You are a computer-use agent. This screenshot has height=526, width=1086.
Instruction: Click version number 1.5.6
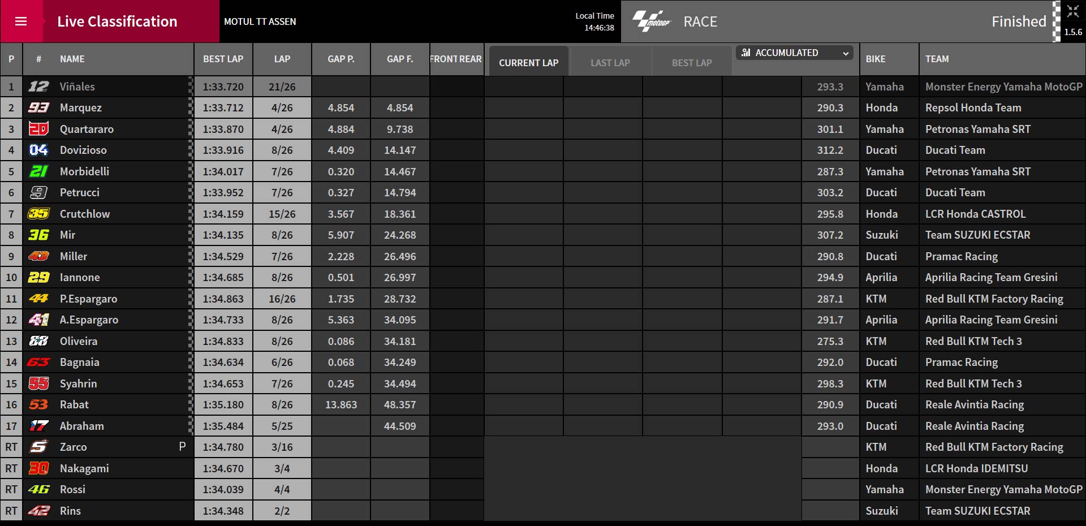[1073, 32]
